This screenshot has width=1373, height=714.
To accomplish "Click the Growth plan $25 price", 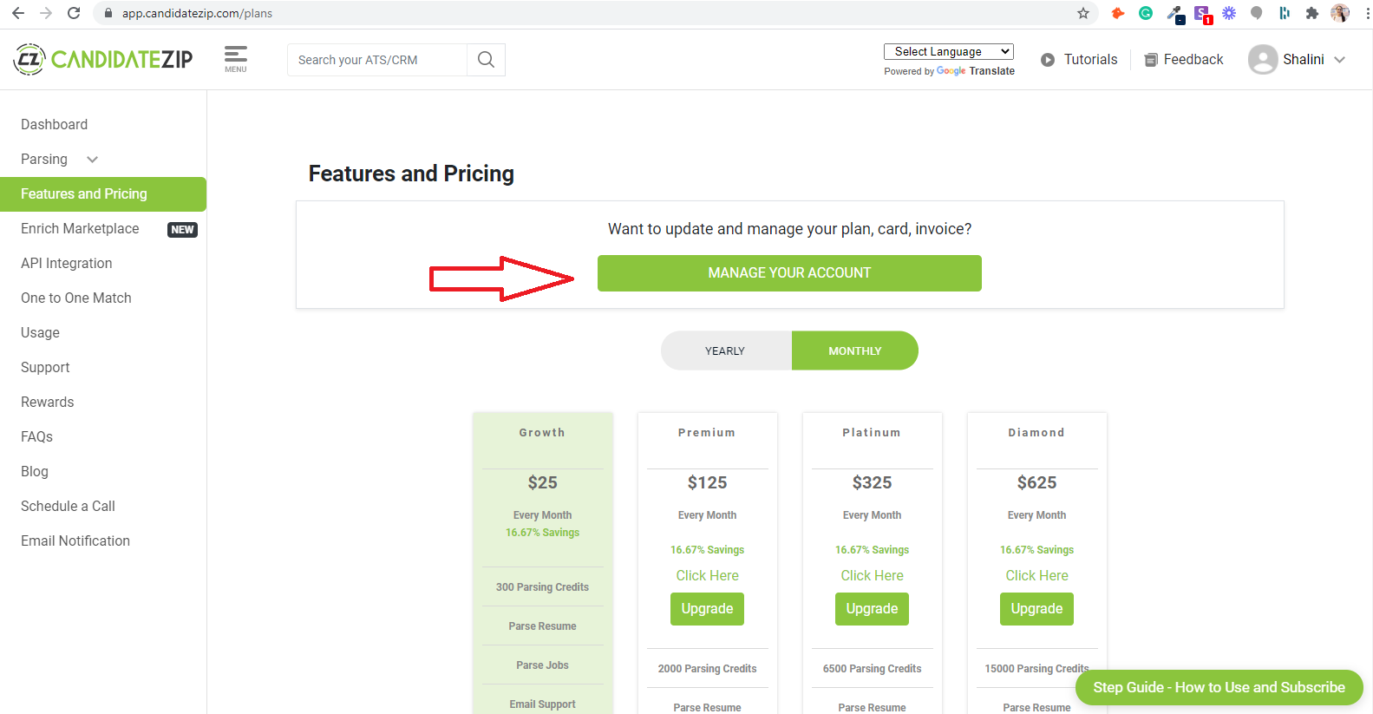I will [543, 482].
